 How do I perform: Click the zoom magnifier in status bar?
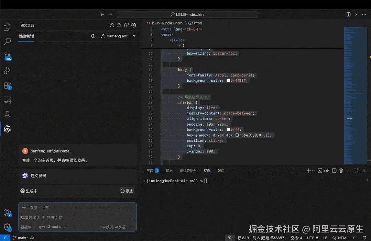point(230,238)
